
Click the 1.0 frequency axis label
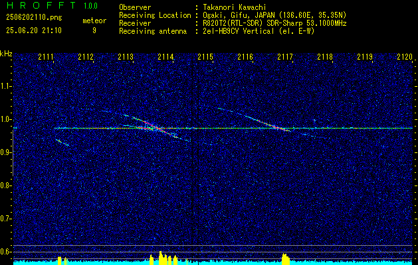coord(5,119)
